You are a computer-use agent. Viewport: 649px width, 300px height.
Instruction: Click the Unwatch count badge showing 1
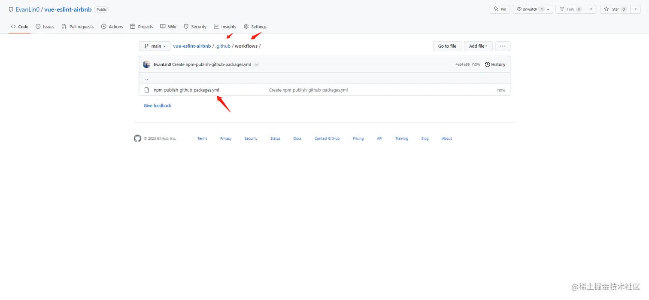(542, 9)
